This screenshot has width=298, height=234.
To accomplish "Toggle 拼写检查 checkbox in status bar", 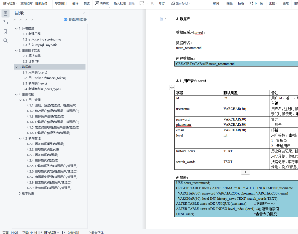I will point(41,232).
